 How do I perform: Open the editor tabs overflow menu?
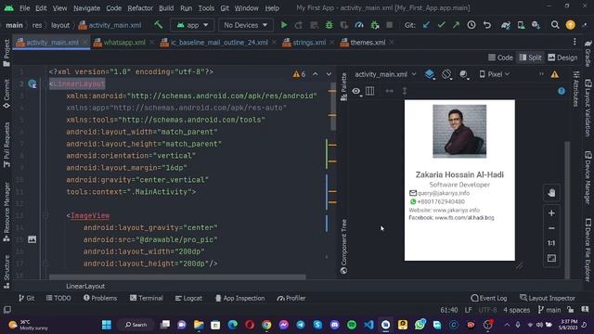click(575, 42)
